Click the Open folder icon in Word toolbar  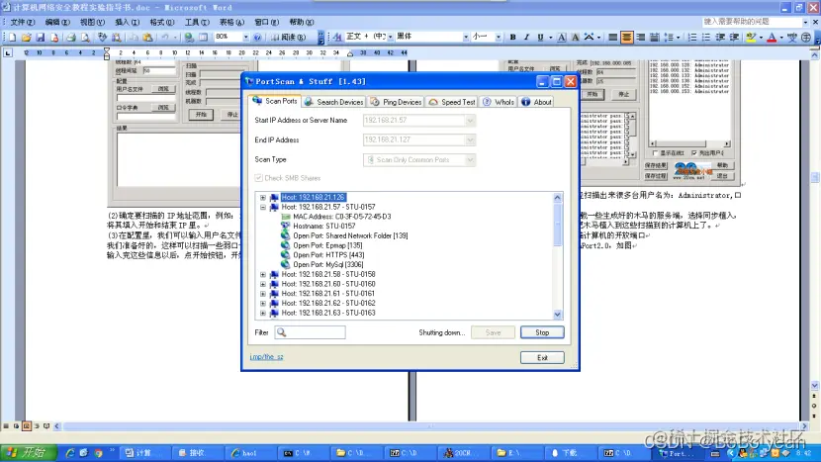tap(26, 38)
